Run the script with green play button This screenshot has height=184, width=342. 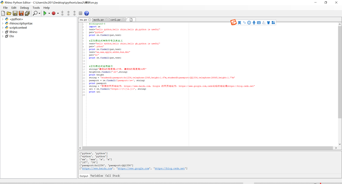45,13
